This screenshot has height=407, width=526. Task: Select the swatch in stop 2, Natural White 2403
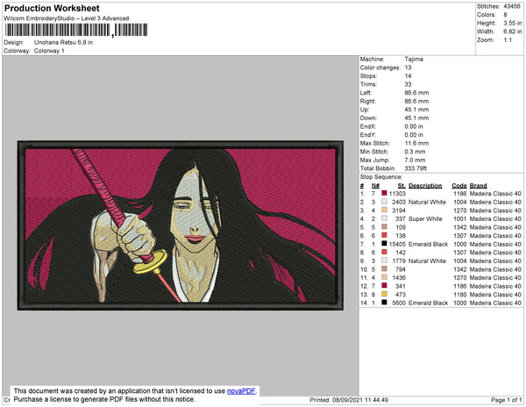[x=384, y=202]
